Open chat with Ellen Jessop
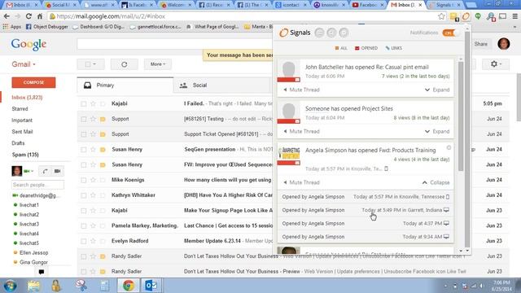 [33, 253]
